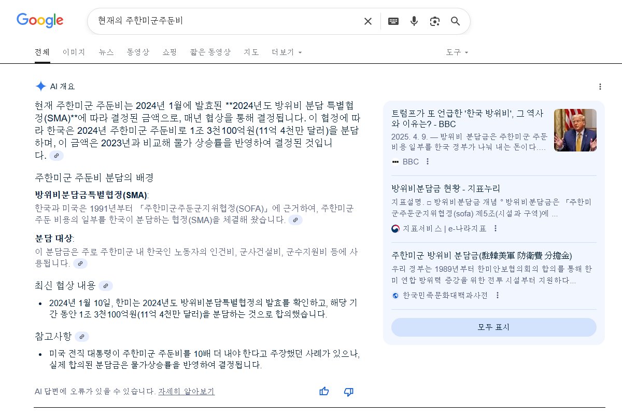The height and width of the screenshot is (415, 622).
Task: Switch to the 뉴스 tab
Action: (106, 52)
